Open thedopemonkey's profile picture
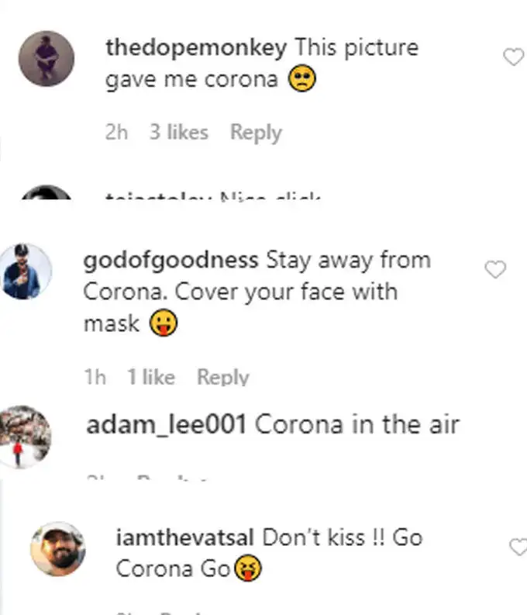 click(46, 58)
